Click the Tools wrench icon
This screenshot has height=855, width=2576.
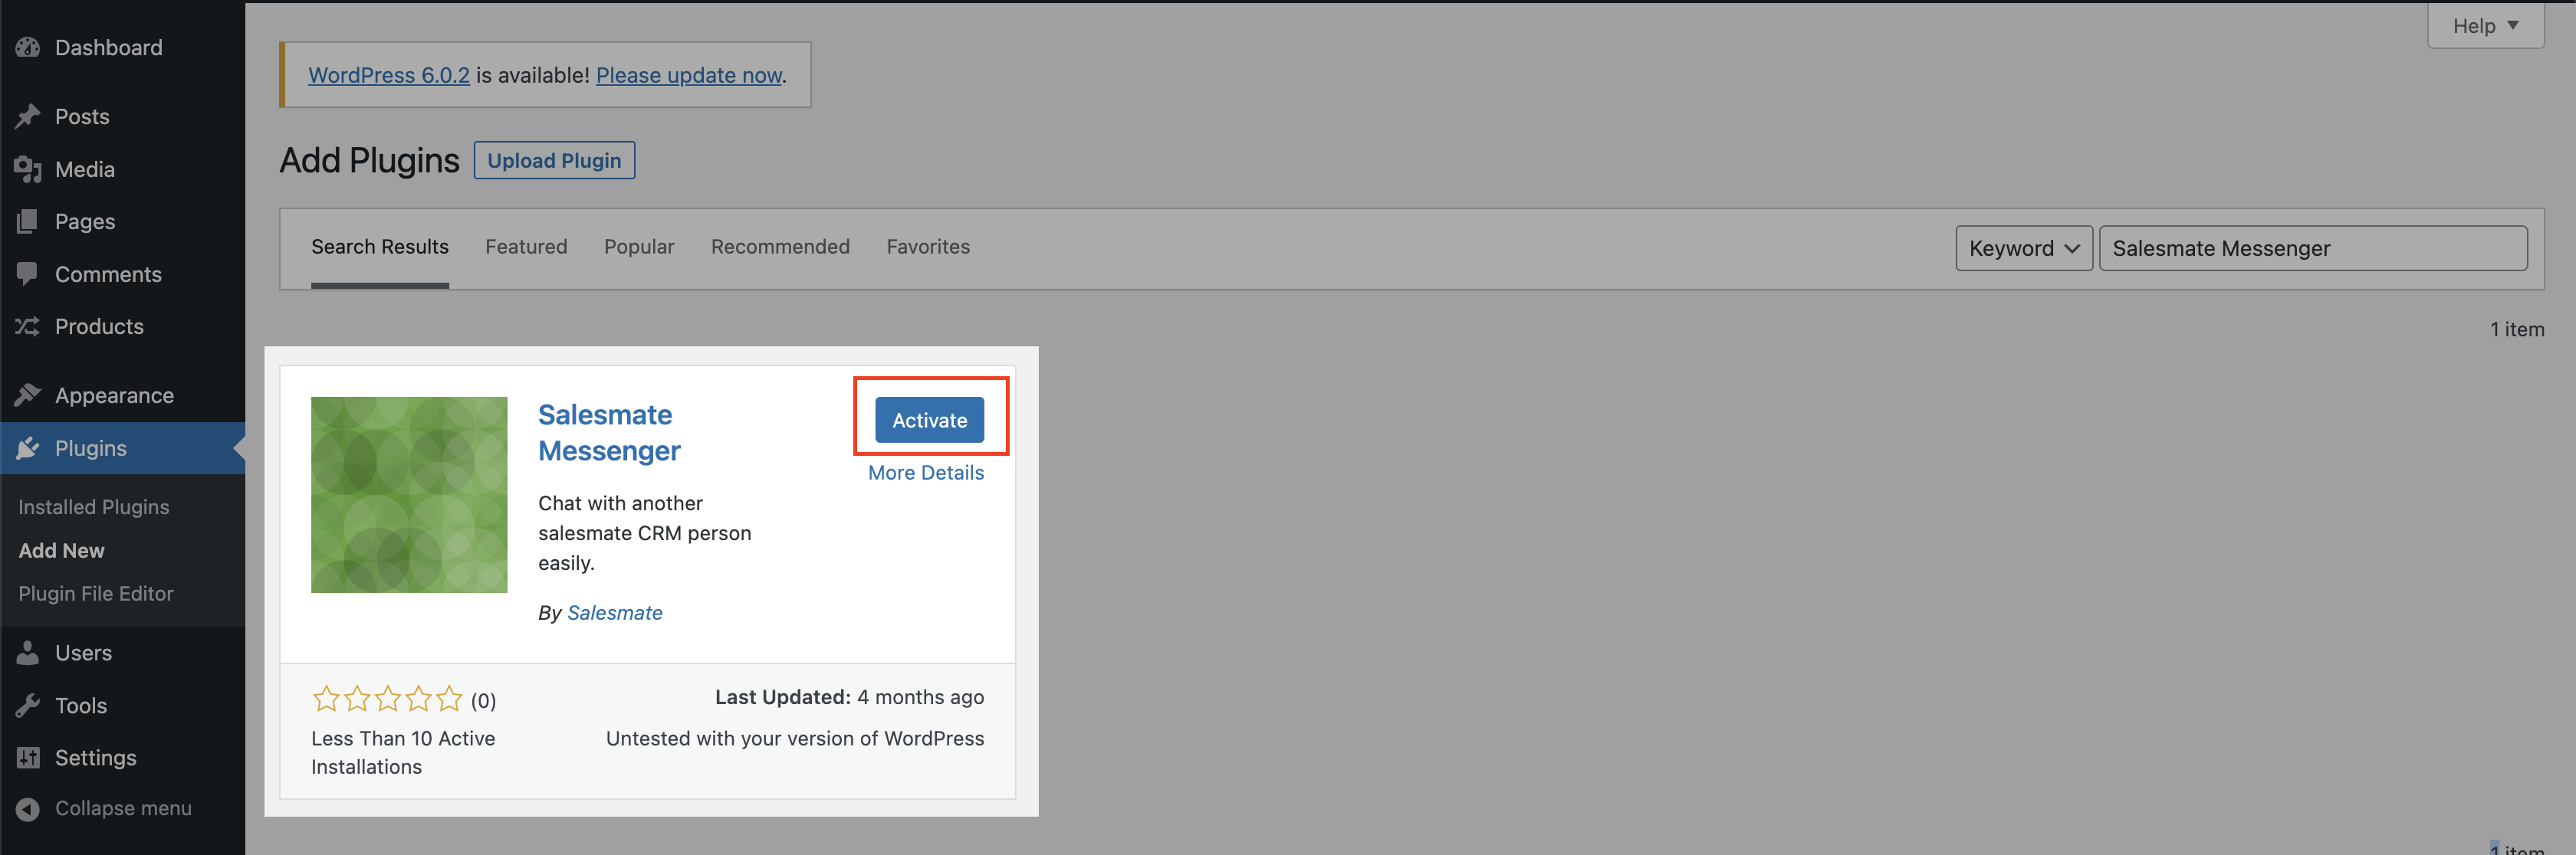[28, 705]
